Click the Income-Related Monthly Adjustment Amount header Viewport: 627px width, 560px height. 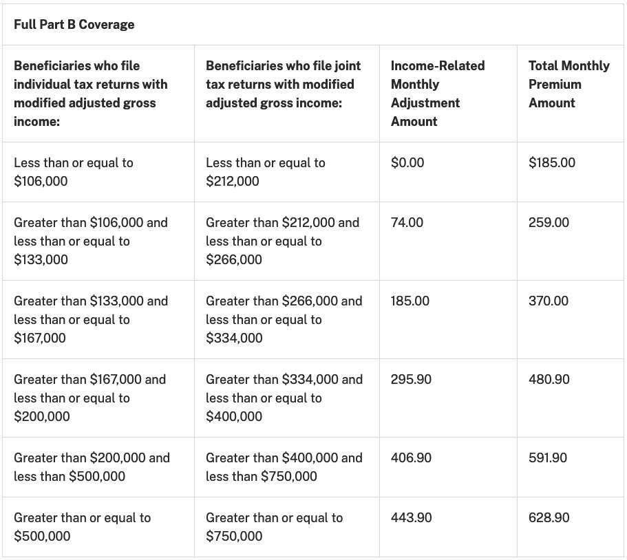(437, 94)
